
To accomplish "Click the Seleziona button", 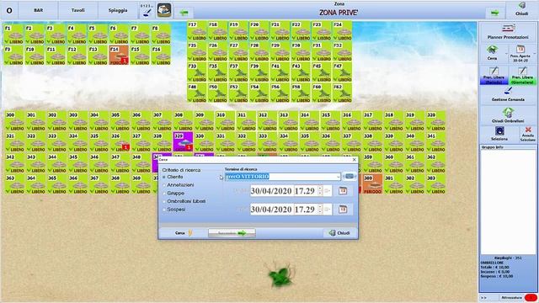I will 499,134.
